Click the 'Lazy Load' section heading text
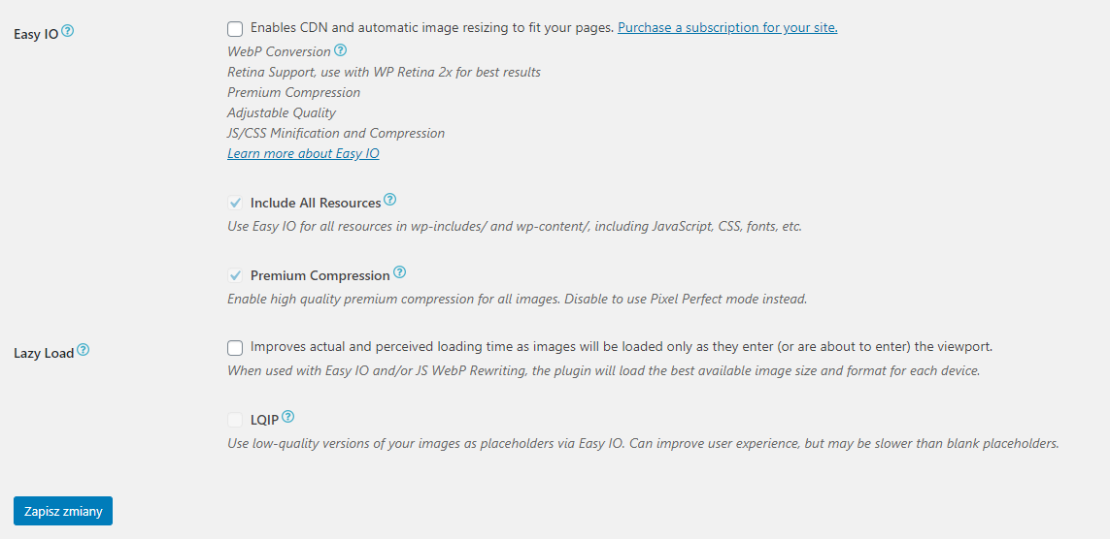Screen dimensions: 1110x539 point(44,354)
